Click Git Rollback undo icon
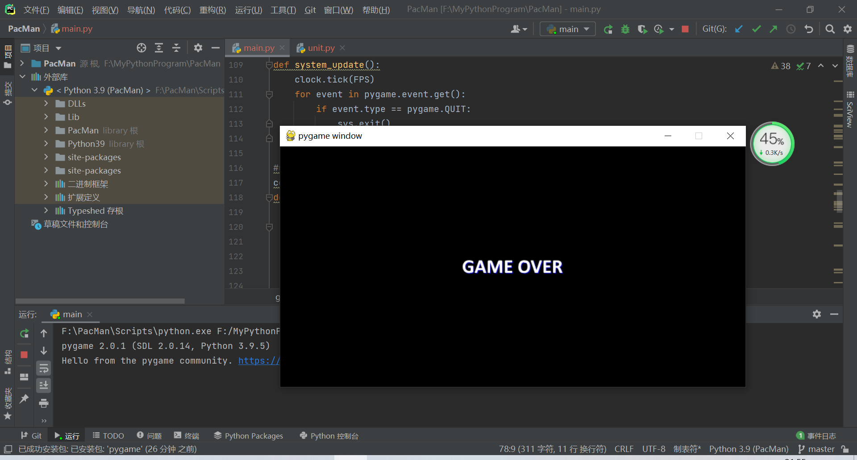This screenshot has height=460, width=857. tap(808, 29)
